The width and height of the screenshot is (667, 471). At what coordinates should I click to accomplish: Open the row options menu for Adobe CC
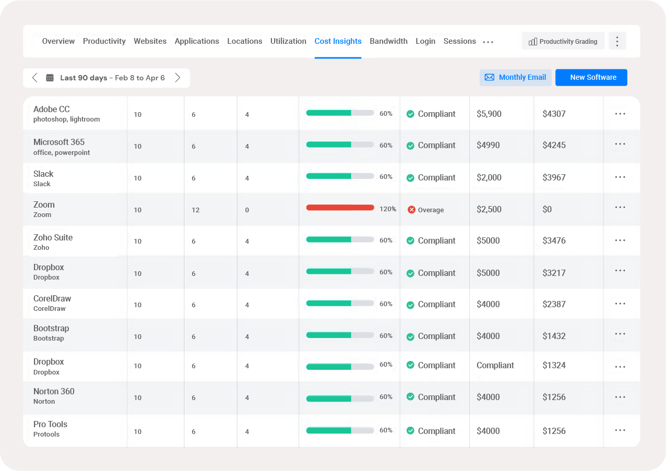point(620,113)
